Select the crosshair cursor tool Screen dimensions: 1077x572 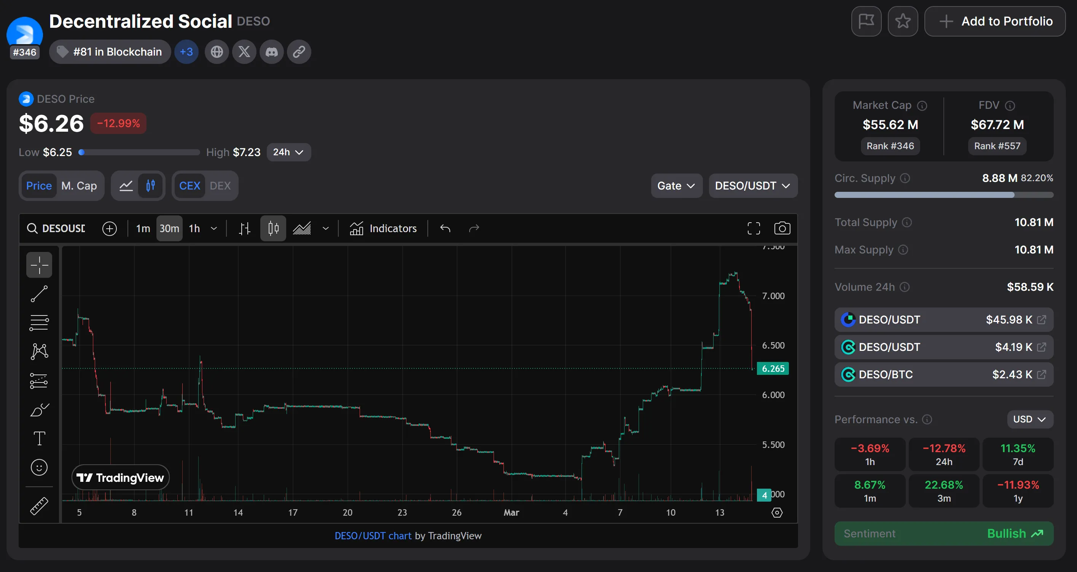pos(39,264)
